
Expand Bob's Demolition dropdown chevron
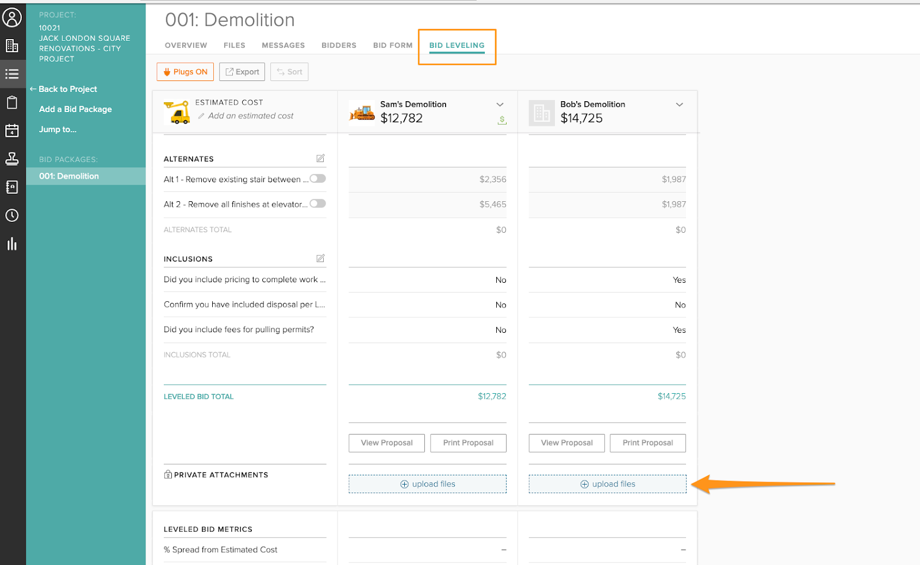point(679,105)
